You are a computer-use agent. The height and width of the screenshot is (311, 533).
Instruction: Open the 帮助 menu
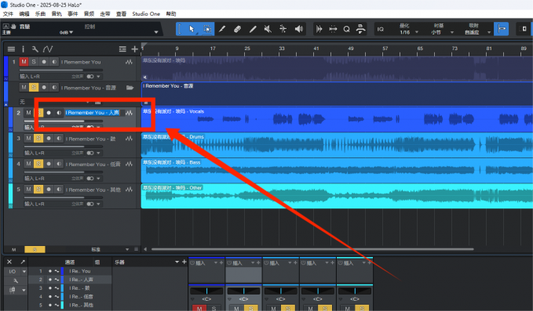click(171, 14)
